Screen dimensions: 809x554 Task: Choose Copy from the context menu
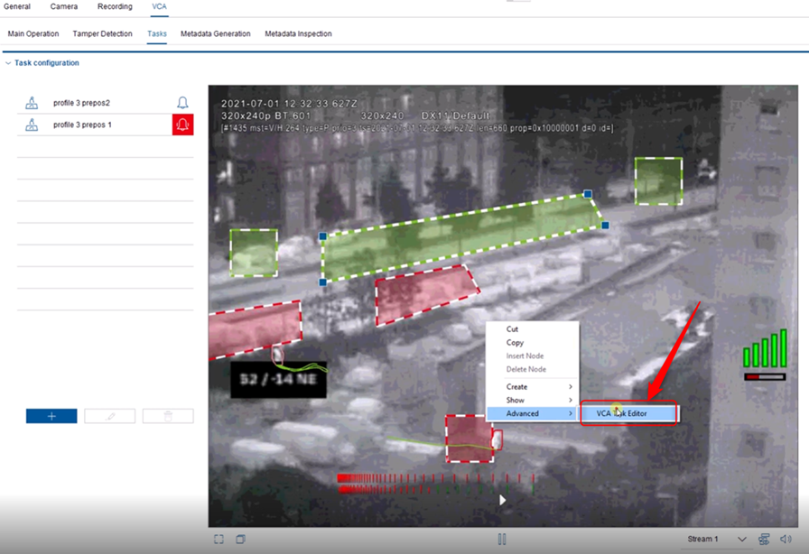(515, 343)
